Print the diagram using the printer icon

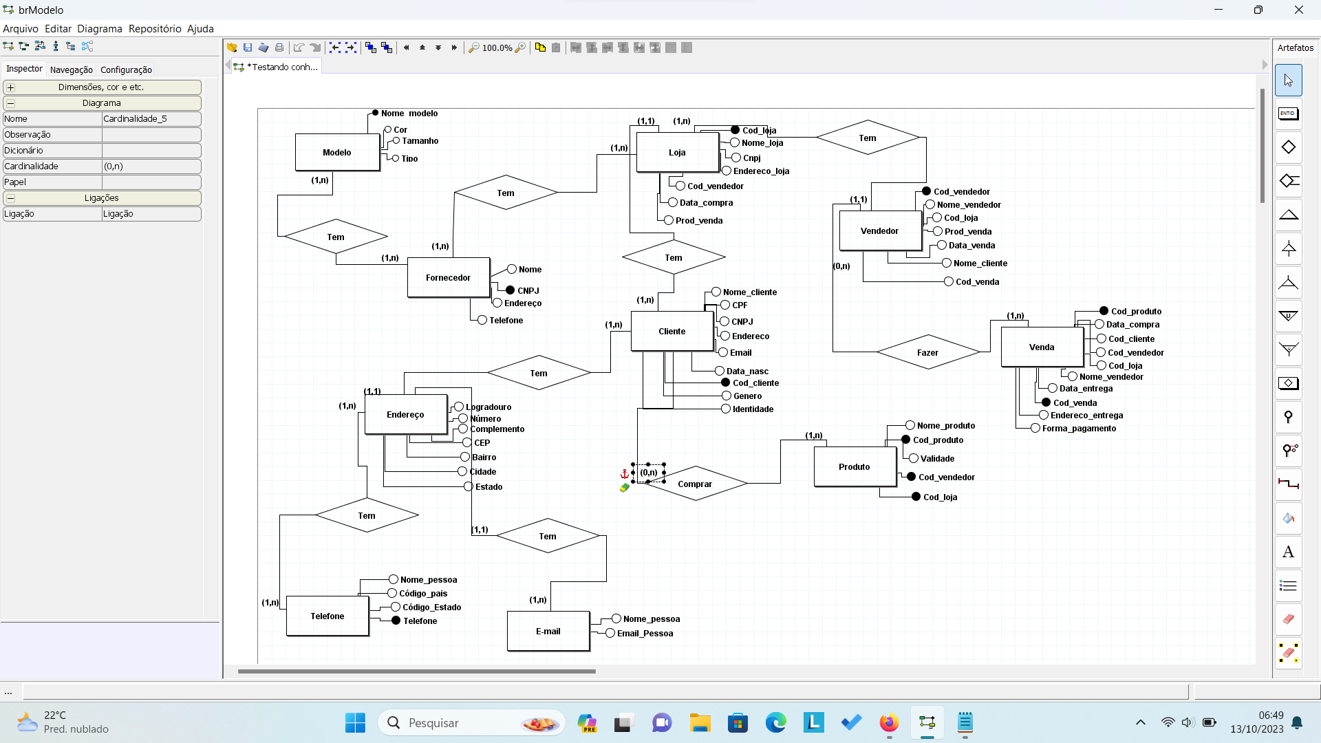(x=279, y=47)
